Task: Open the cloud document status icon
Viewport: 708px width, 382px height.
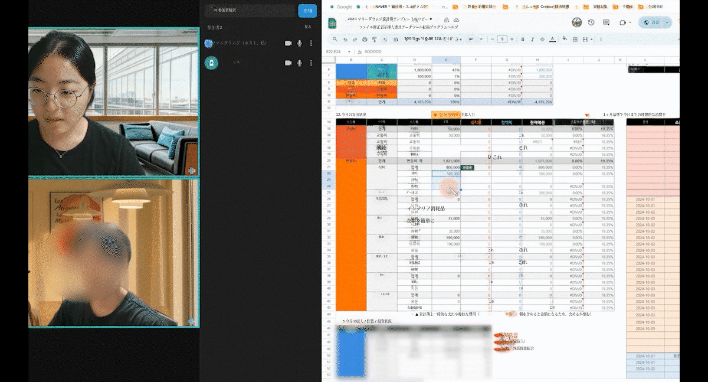Action: pyautogui.click(x=456, y=19)
